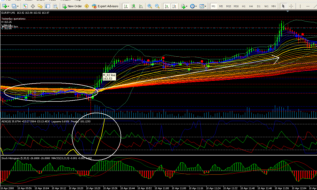
Task: Open the Strategy Tester icon
Action: (55, 6)
